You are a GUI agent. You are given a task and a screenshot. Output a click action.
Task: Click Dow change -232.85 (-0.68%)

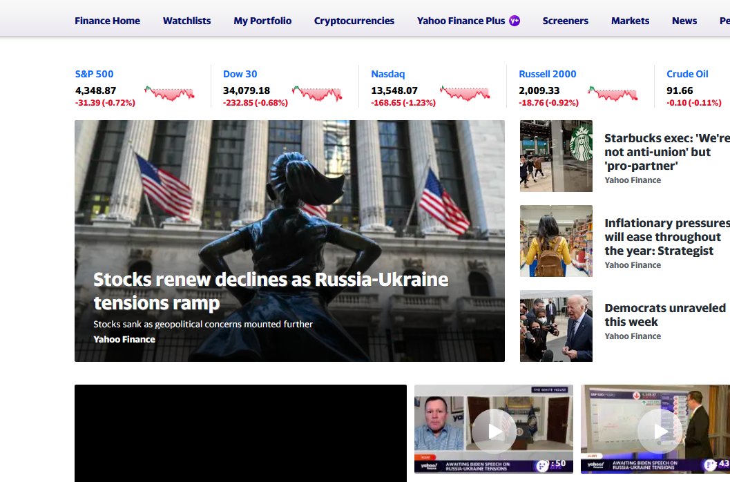pyautogui.click(x=256, y=102)
